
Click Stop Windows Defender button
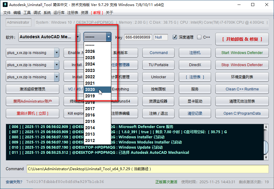click(x=242, y=65)
